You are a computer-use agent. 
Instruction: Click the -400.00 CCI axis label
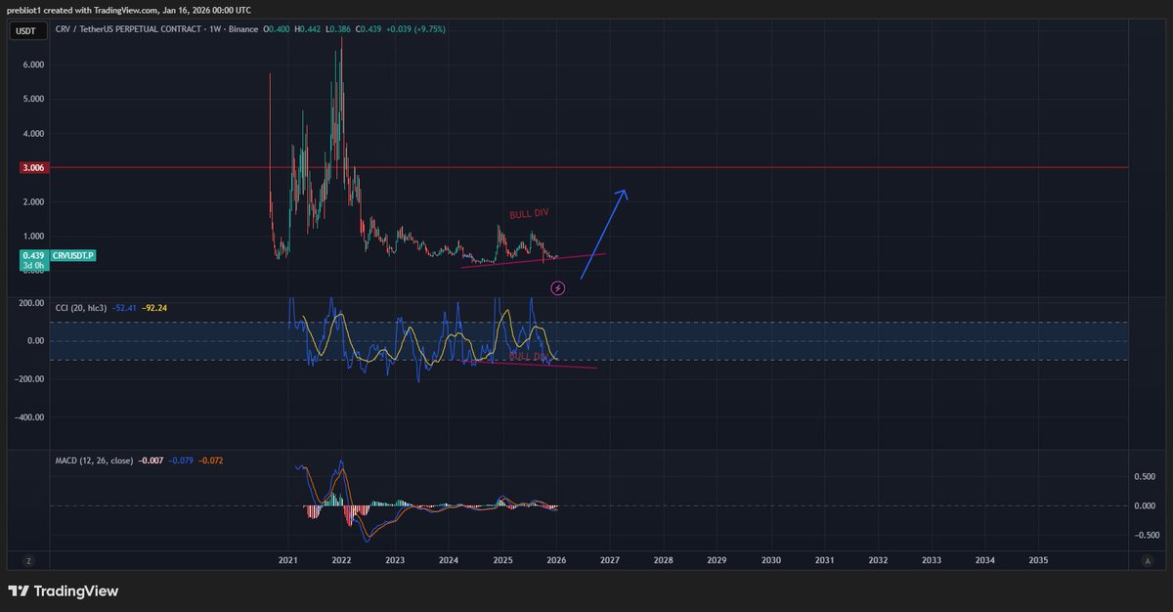tap(29, 417)
